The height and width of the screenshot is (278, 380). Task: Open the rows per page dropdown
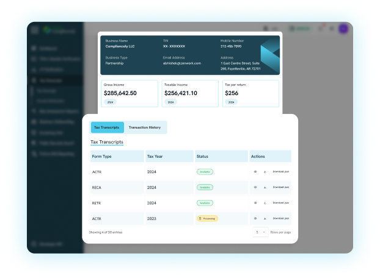click(x=259, y=232)
